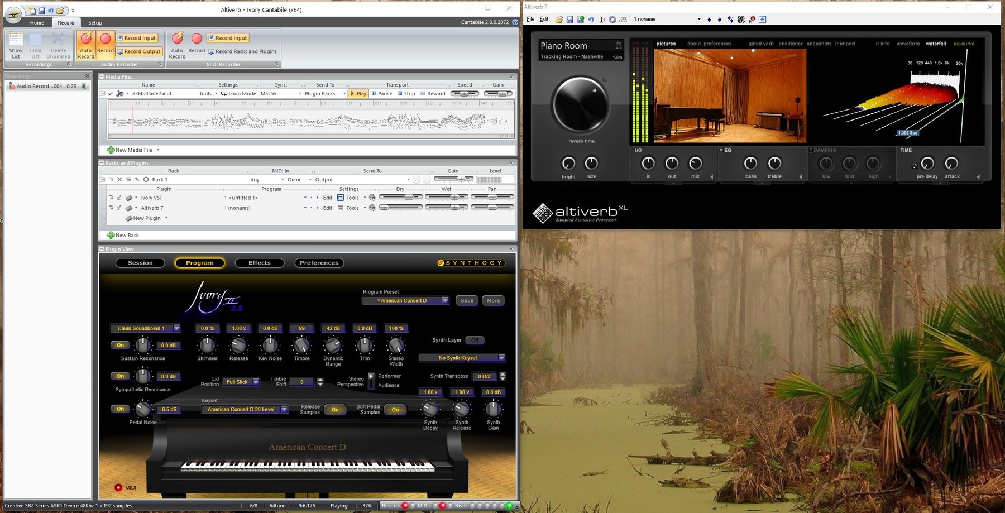Click the gear icon in Altiverb 7 toolbar
The width and height of the screenshot is (1005, 513).
pyautogui.click(x=612, y=20)
